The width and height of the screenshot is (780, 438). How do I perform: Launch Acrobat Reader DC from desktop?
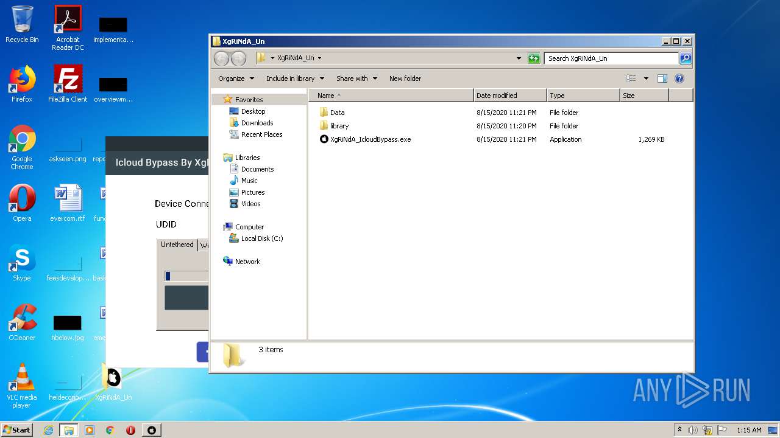pyautogui.click(x=68, y=28)
